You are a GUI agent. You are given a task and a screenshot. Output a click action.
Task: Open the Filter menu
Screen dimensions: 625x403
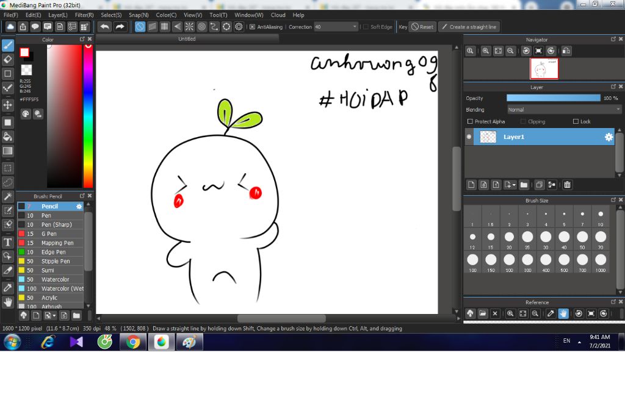point(84,15)
